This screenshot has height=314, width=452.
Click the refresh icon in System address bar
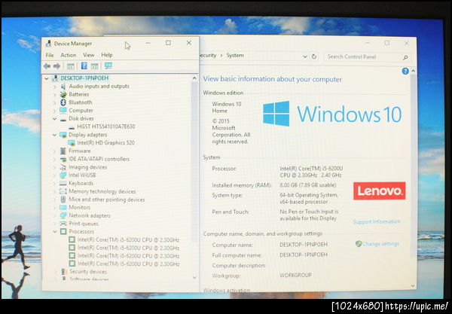(314, 56)
